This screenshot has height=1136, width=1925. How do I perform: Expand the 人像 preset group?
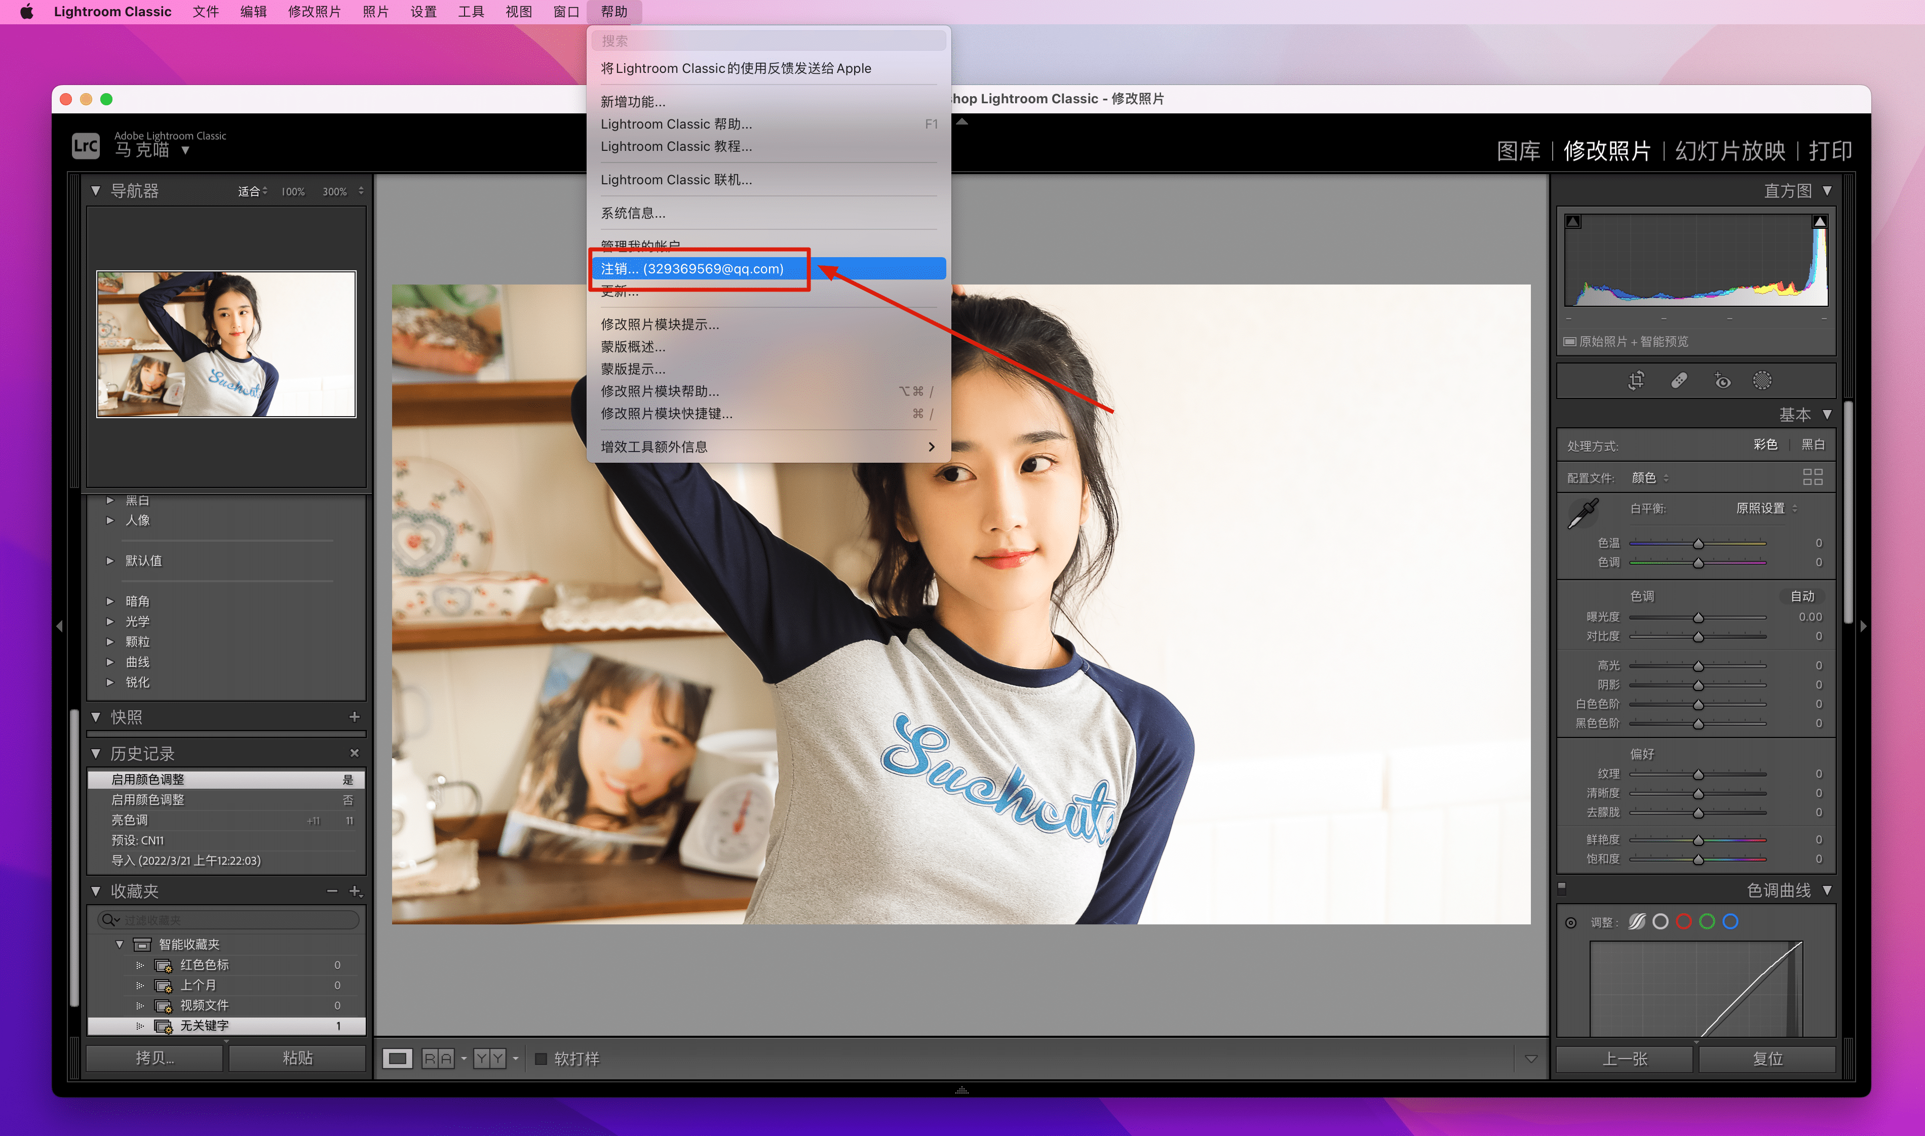(110, 520)
